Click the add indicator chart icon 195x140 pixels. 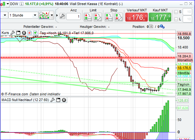click(x=44, y=15)
